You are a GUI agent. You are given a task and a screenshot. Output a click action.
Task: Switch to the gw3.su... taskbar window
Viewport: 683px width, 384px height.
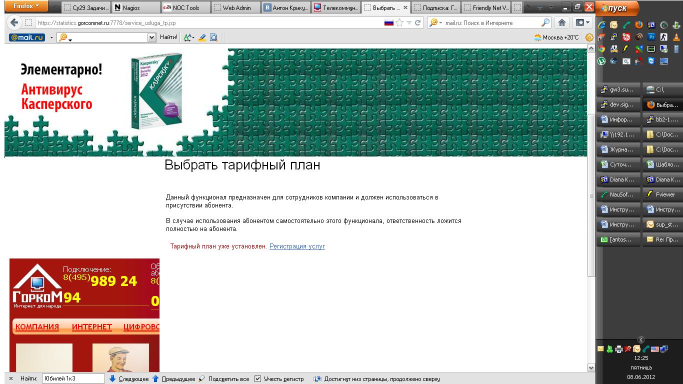618,90
